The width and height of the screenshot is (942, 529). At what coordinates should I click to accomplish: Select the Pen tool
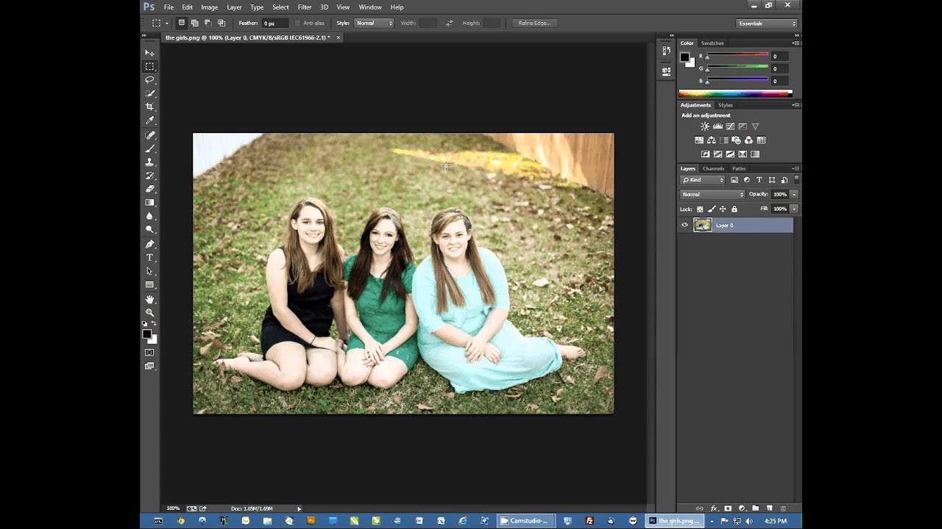pos(149,244)
